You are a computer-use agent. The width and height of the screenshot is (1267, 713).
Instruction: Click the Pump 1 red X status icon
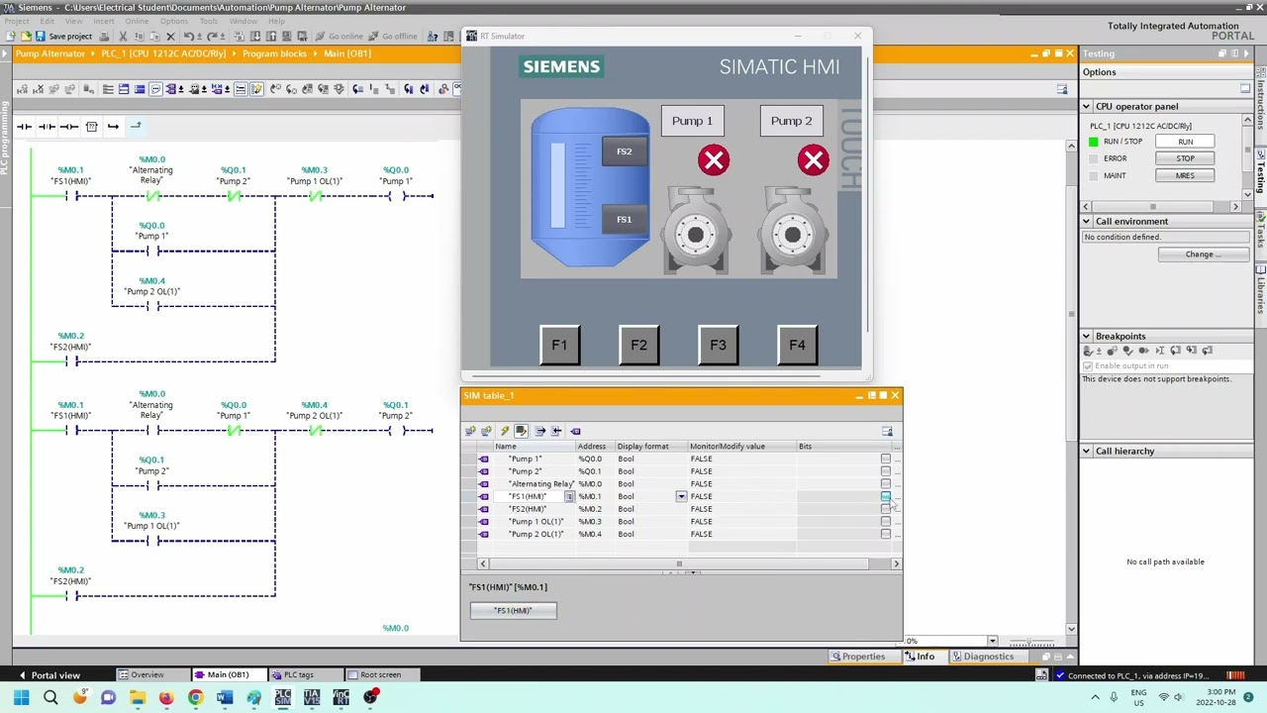[x=714, y=160]
